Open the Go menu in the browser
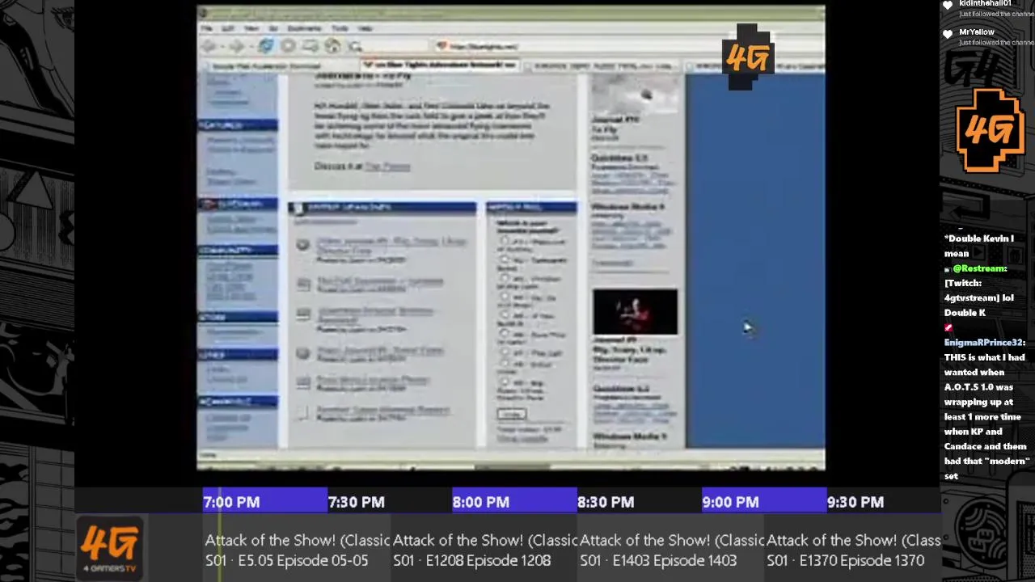Screen dimensions: 1035x582 pyautogui.click(x=273, y=28)
